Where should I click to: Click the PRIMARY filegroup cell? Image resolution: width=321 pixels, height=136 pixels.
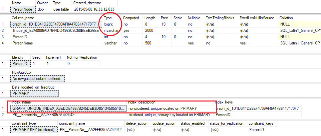click(21, 94)
